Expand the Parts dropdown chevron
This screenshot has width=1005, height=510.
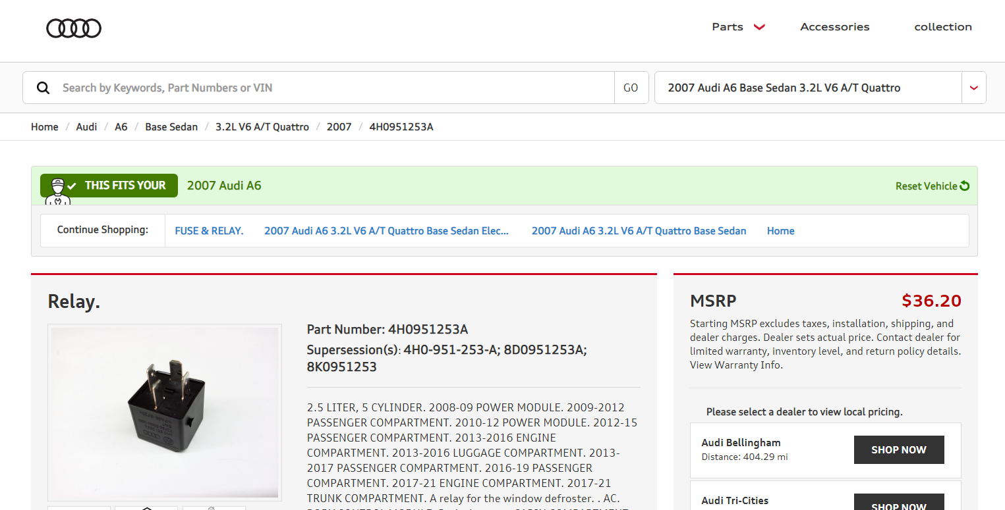click(x=759, y=28)
